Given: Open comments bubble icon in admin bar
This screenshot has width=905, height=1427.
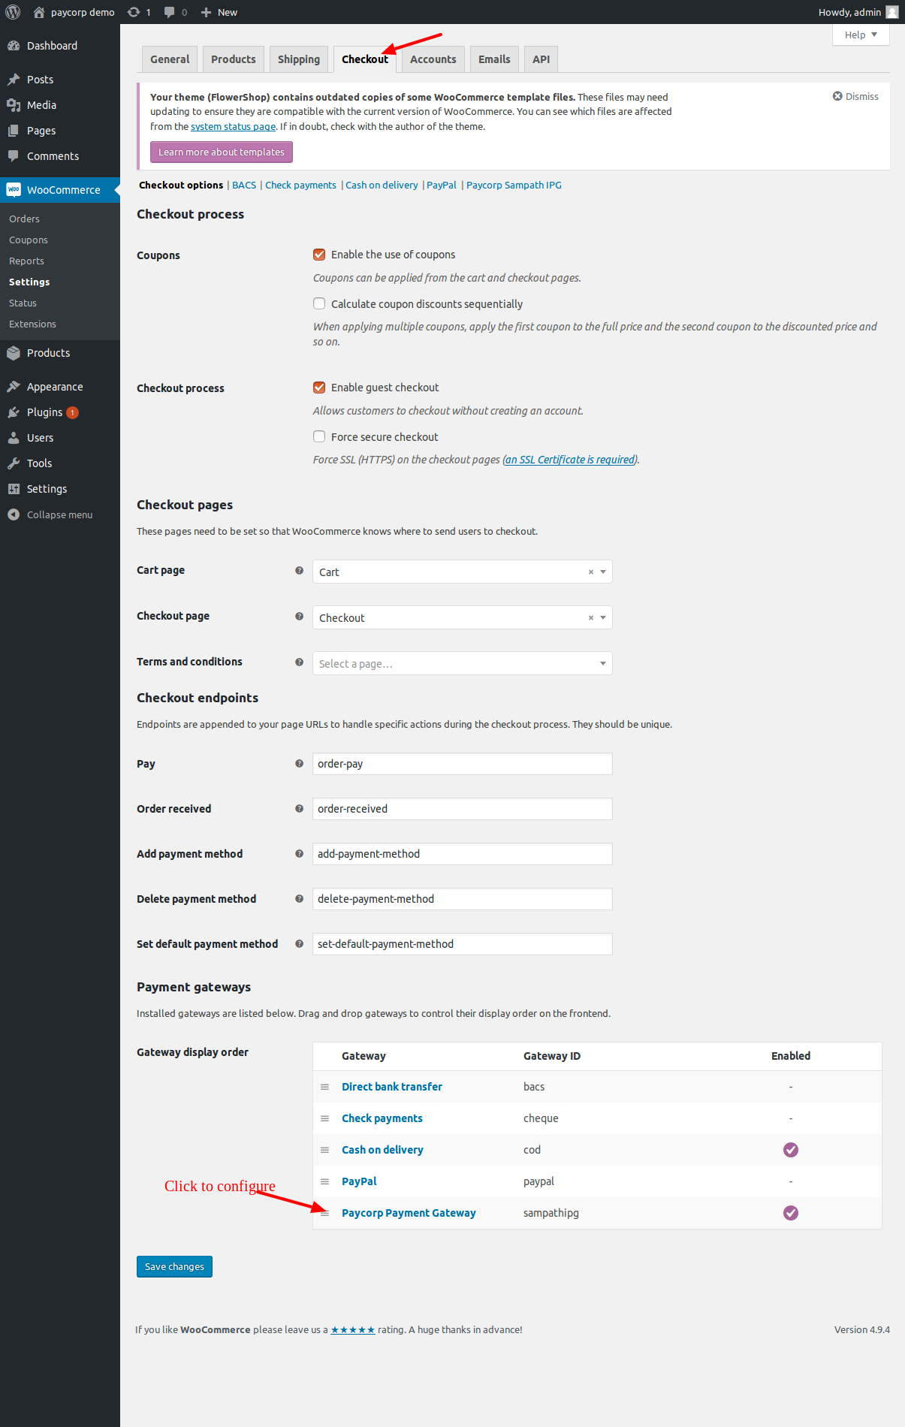Looking at the screenshot, I should click(x=170, y=12).
